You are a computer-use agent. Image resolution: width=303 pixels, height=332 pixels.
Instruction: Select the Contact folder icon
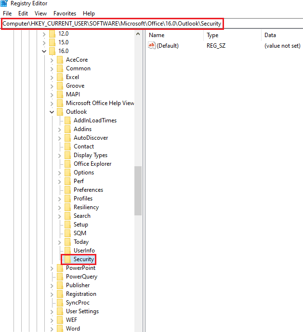[67, 146]
